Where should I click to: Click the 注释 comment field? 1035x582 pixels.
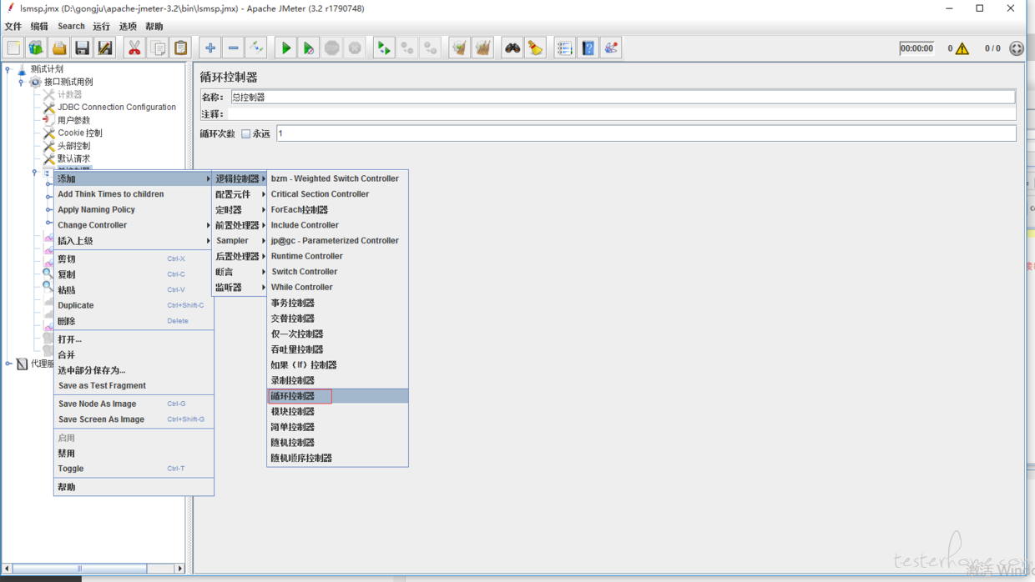click(623, 113)
